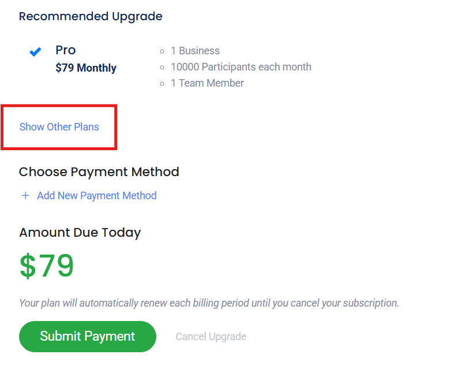Expand the Show Other Plans link
This screenshot has height=373, width=458.
click(59, 127)
